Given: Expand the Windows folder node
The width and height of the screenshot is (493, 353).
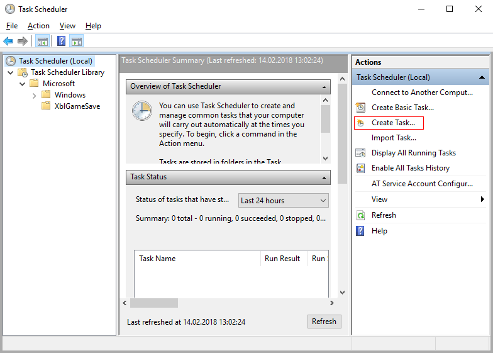Looking at the screenshot, I should coord(34,96).
